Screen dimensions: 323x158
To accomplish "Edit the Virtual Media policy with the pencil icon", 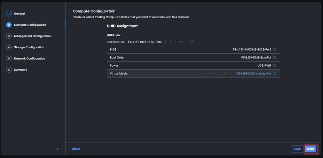I will pyautogui.click(x=225, y=74).
